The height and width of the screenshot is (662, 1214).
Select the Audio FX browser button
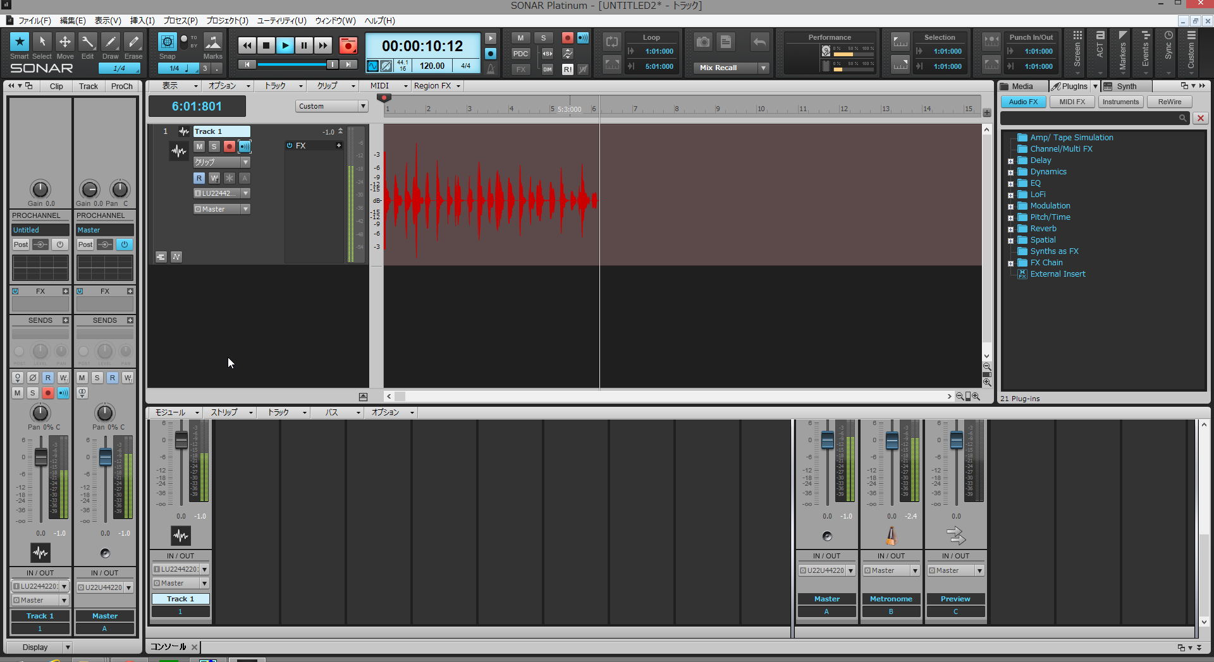pos(1023,102)
